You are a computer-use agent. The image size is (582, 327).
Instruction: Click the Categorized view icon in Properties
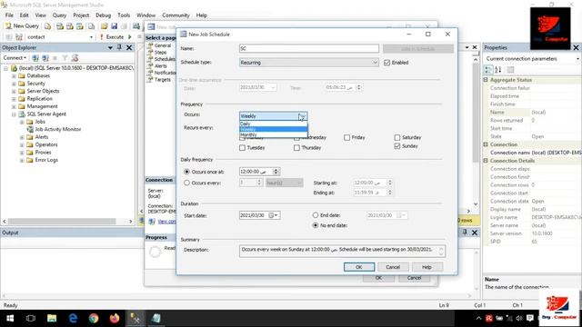point(488,69)
